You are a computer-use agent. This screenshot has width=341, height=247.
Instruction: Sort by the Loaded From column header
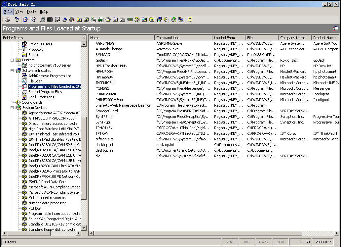coord(229,38)
